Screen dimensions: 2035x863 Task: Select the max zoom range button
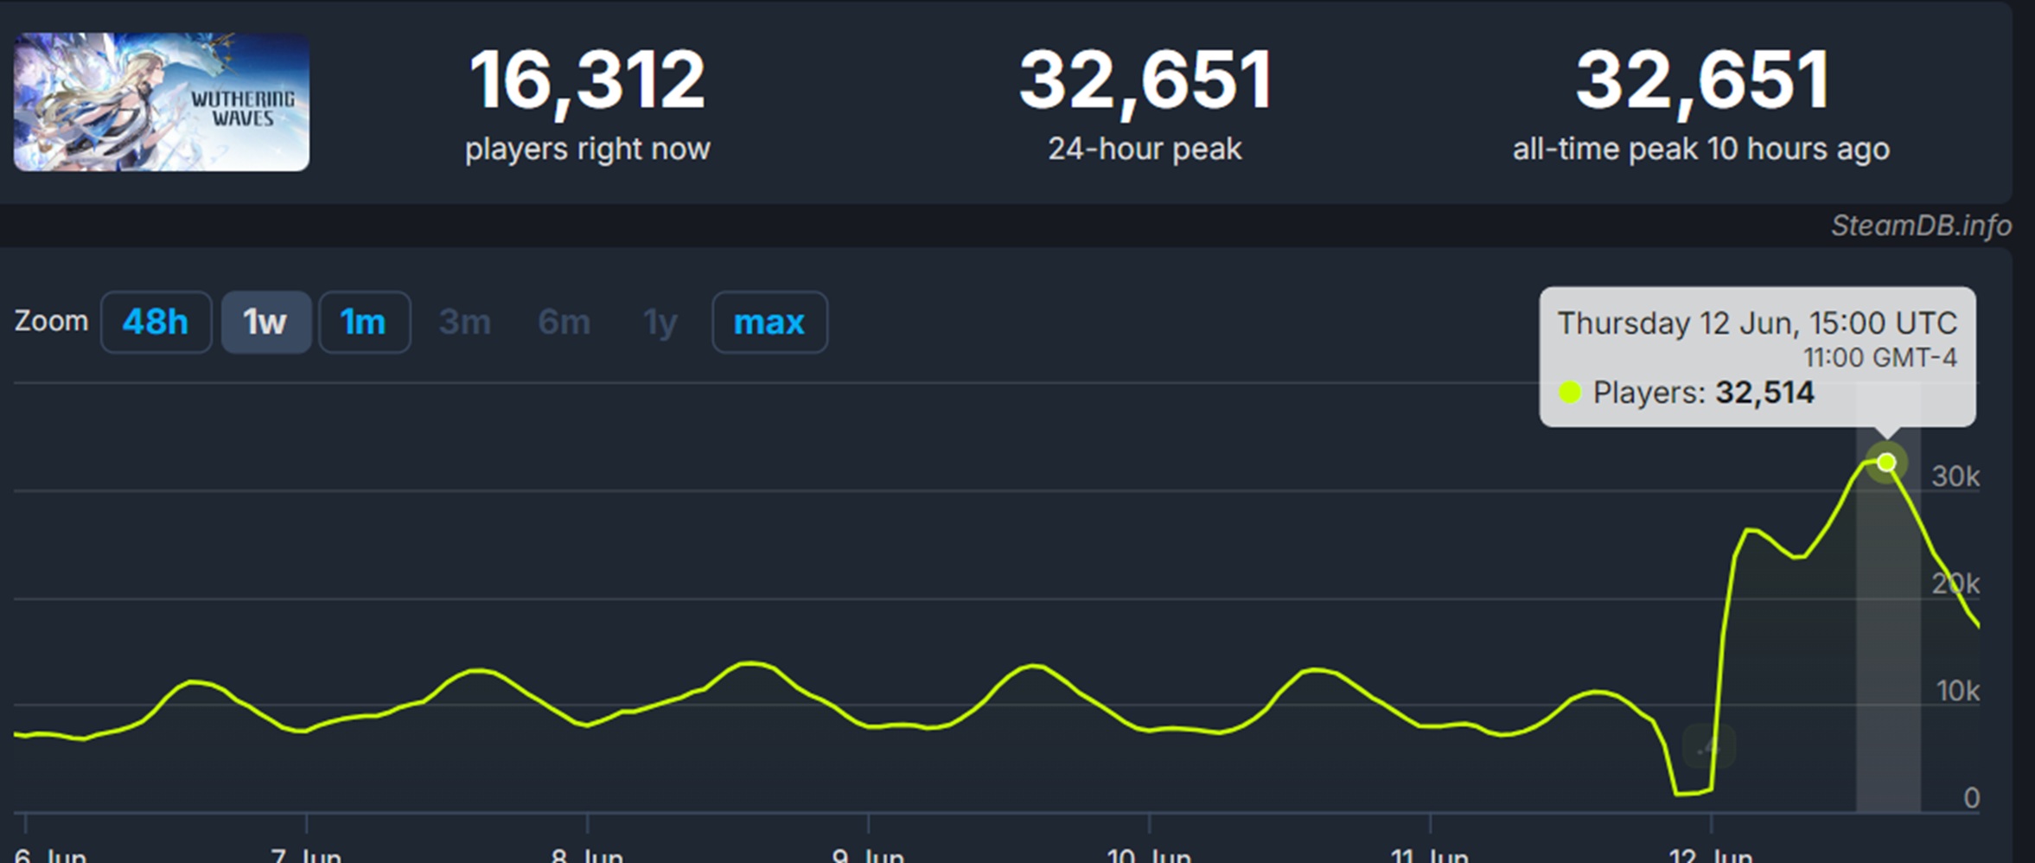coord(769,323)
